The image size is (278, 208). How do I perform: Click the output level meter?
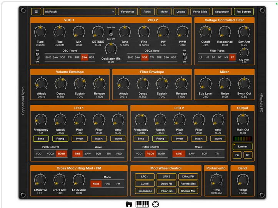242,138
